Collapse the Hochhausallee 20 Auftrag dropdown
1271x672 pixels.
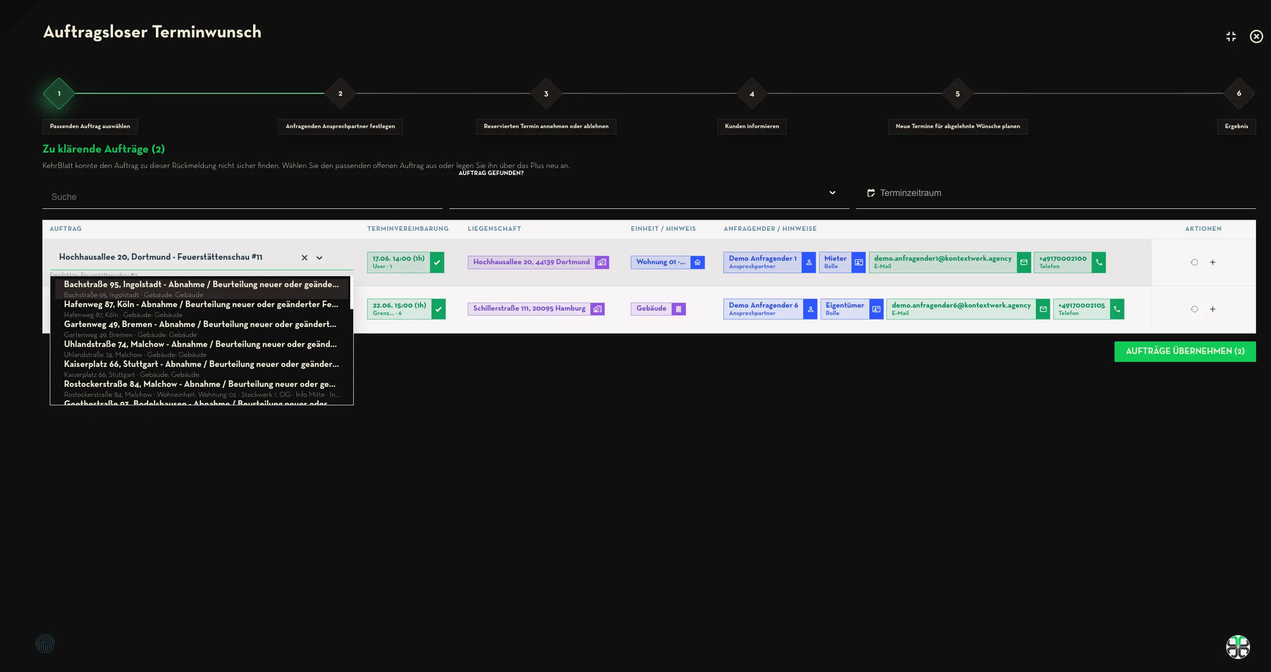click(x=319, y=258)
